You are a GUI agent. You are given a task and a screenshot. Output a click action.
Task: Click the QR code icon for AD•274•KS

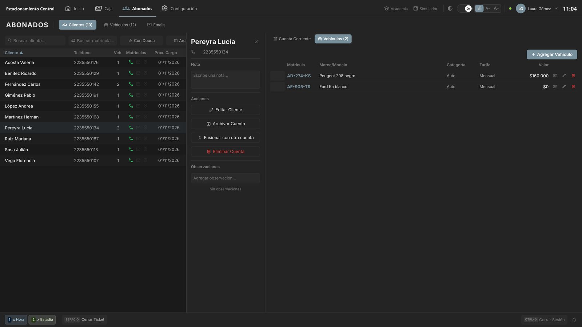(555, 76)
